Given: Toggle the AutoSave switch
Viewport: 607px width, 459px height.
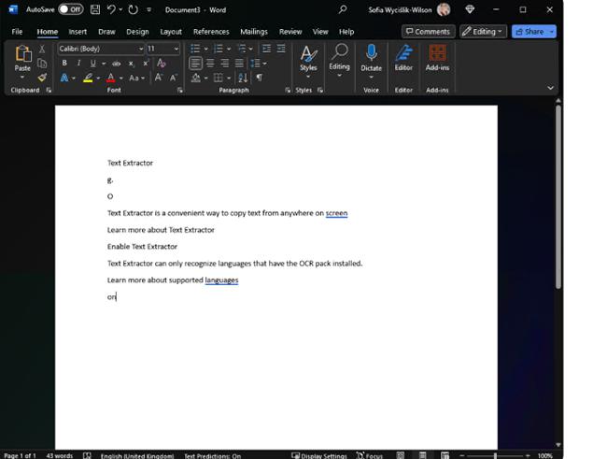Looking at the screenshot, I should [70, 9].
